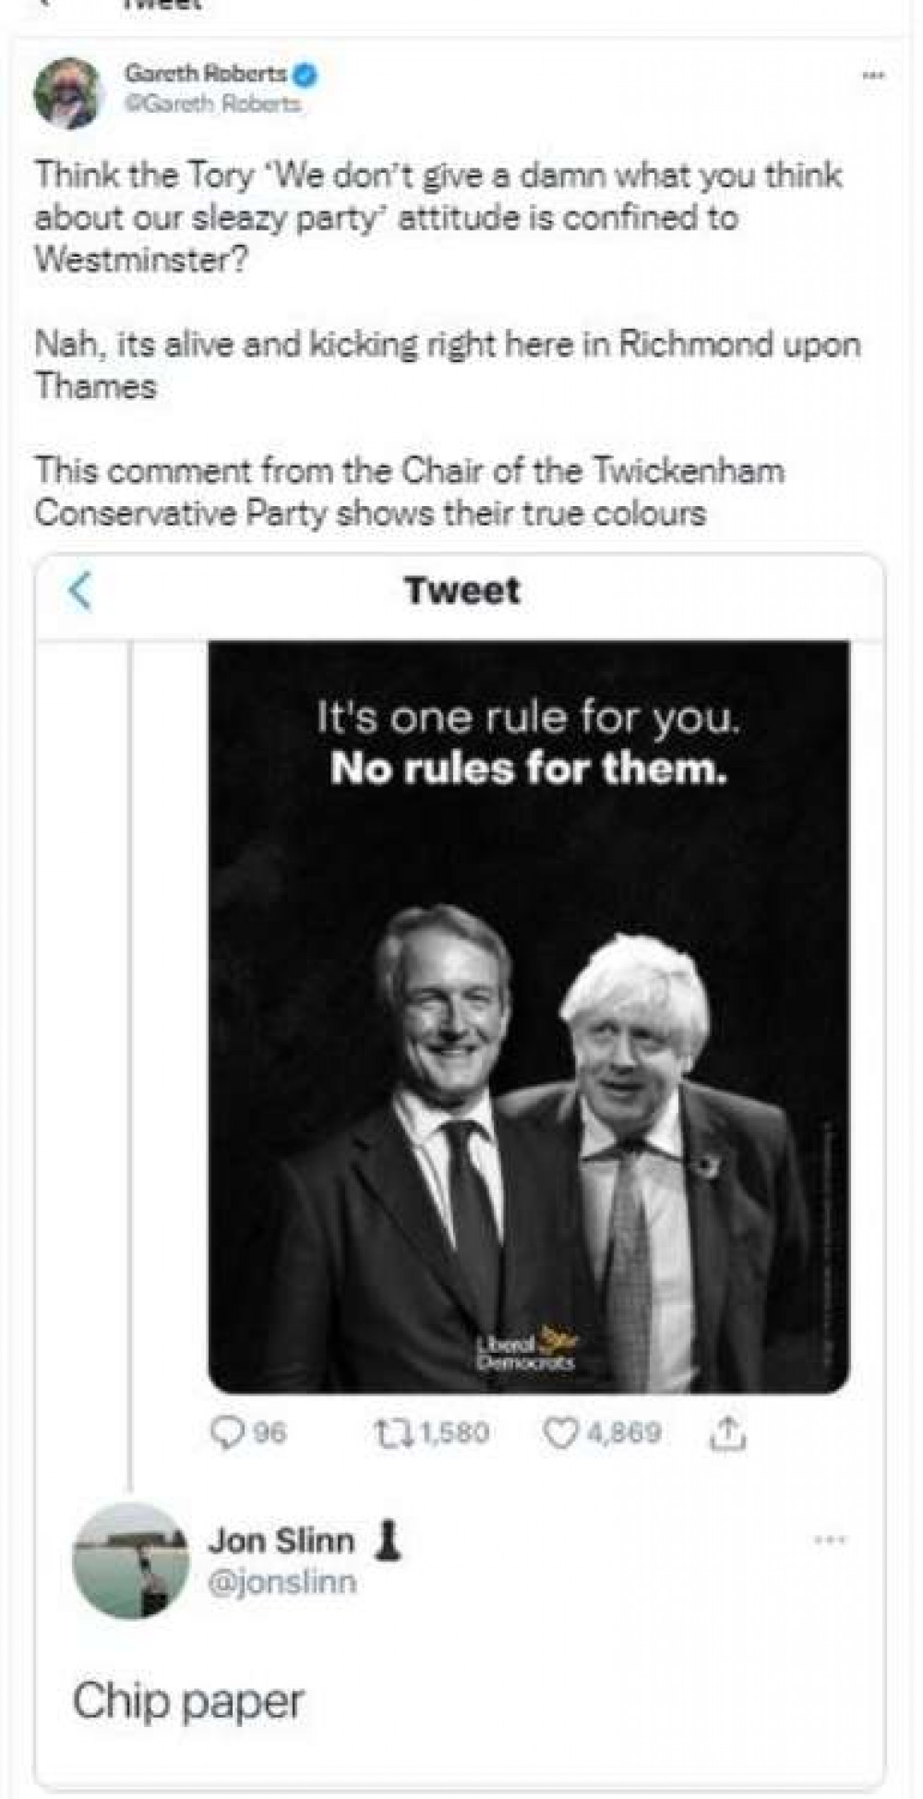The width and height of the screenshot is (923, 1799).
Task: Click the Gareth Roberts display name
Action: coord(207,73)
